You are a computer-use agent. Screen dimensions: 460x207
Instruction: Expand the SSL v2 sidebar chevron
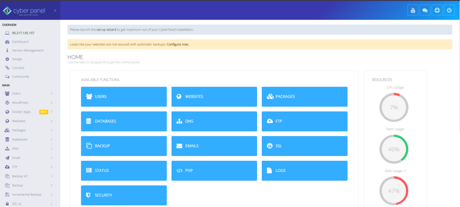(x=51, y=204)
